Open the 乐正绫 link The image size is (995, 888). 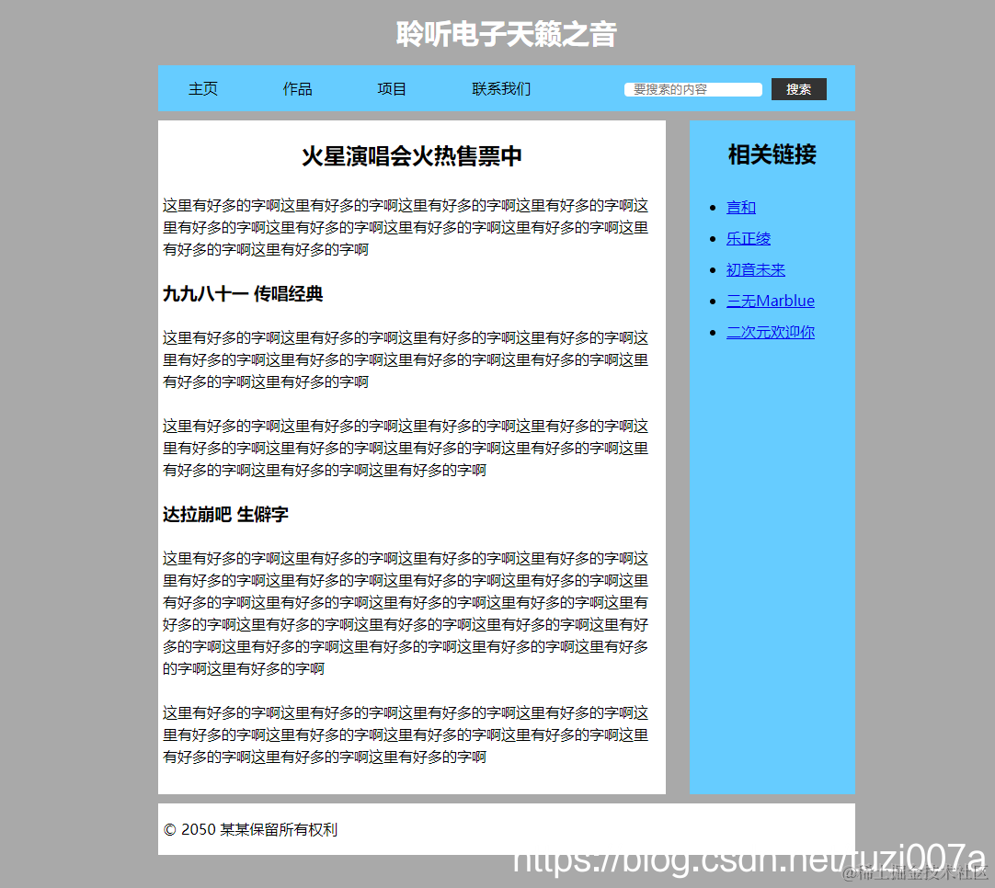pos(749,238)
